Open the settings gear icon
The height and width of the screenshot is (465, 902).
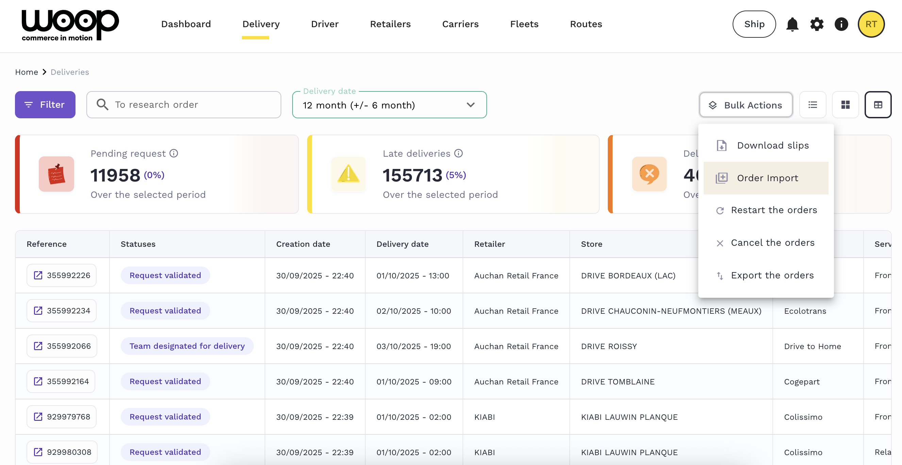[817, 24]
